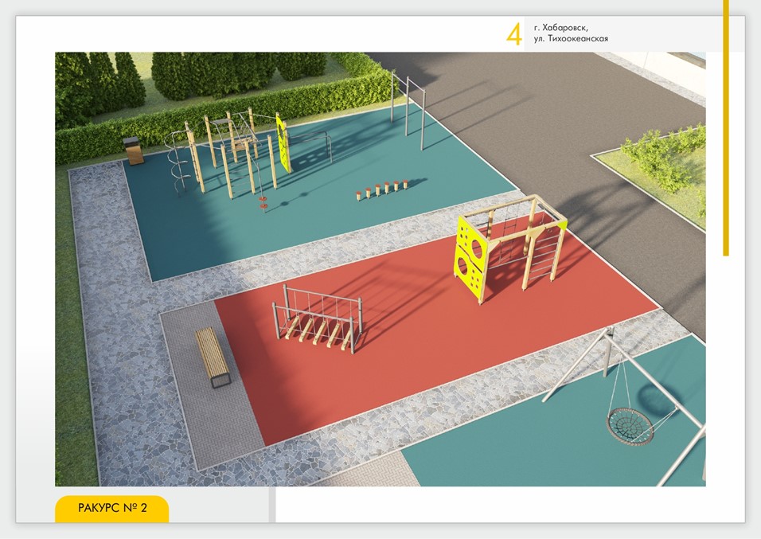This screenshot has height=539, width=761.
Task: Click the wooden bench on paving
Action: pos(212,356)
